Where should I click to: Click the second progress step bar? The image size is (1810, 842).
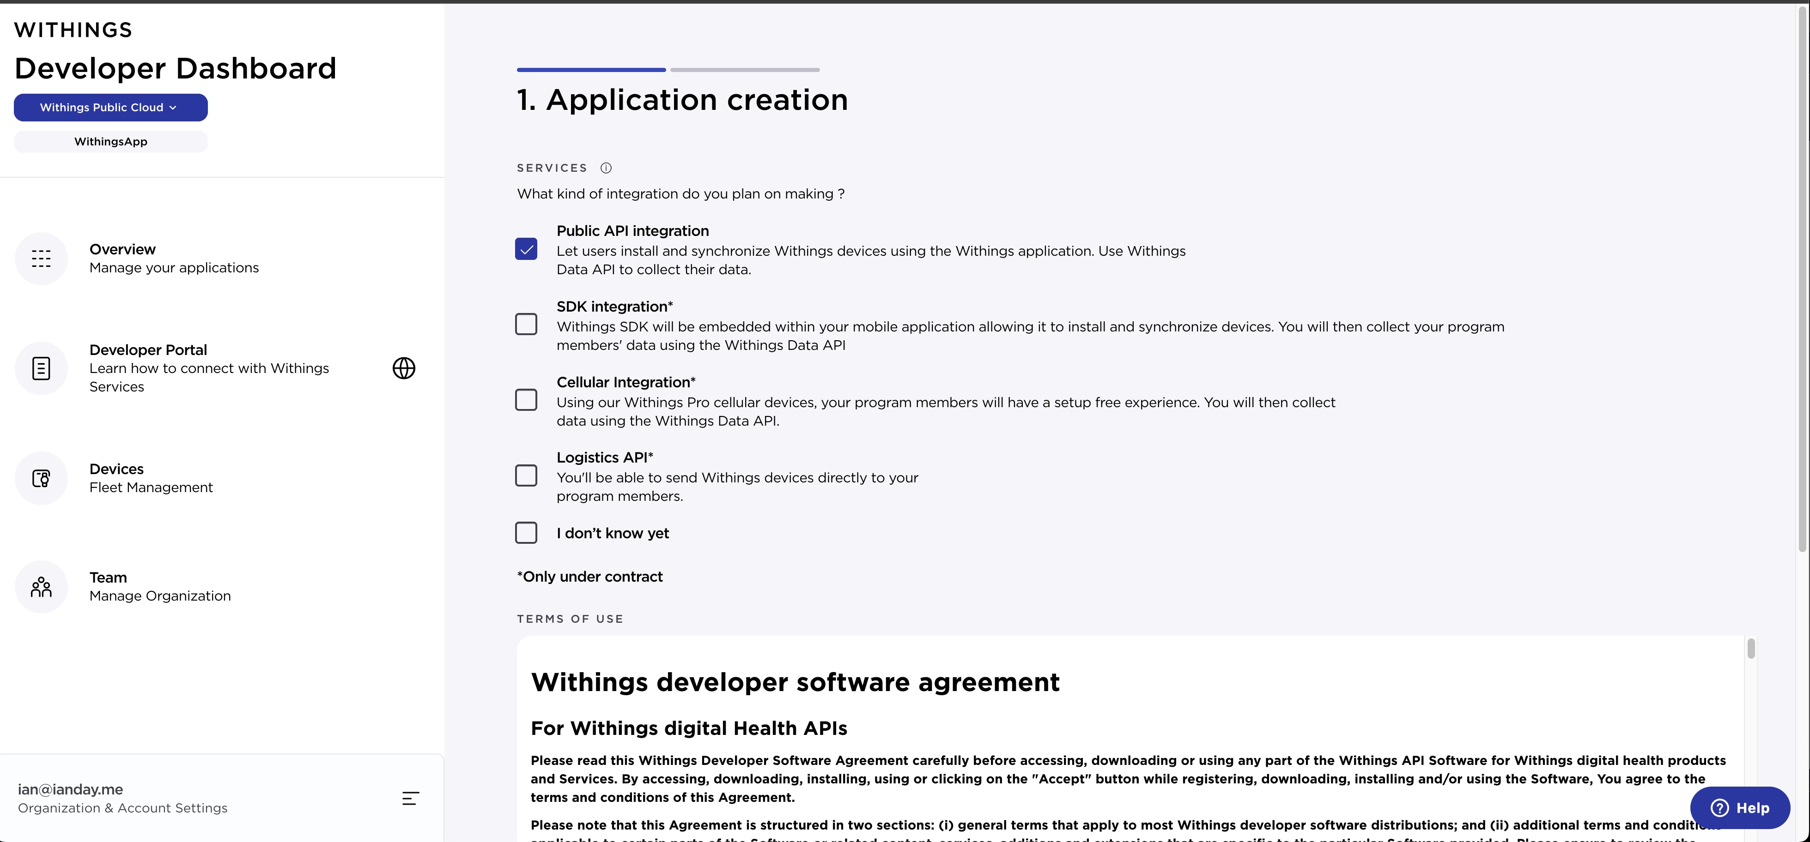[x=745, y=70]
